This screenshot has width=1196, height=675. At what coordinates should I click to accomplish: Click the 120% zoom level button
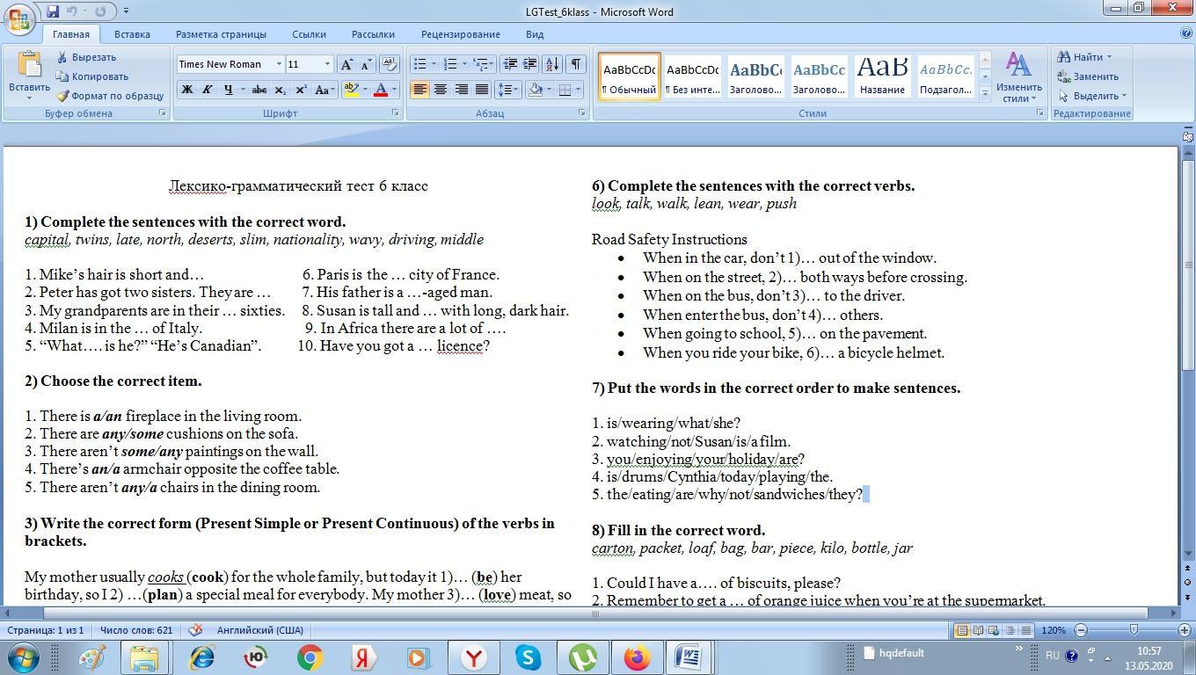[x=1054, y=630]
